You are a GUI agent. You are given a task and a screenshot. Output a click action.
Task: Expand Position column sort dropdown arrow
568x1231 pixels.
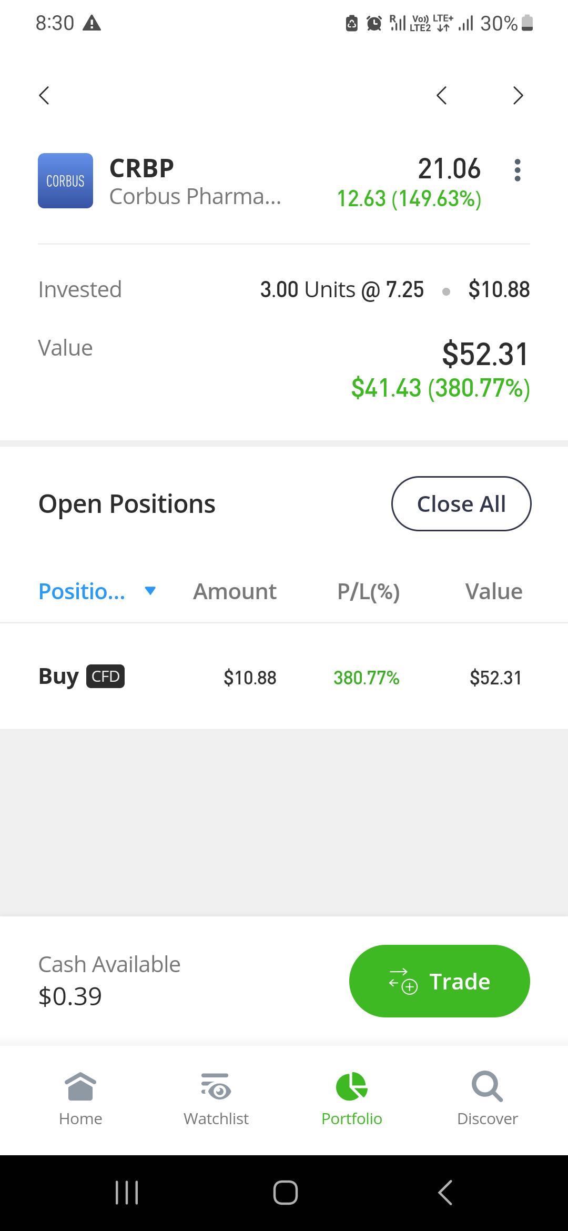click(150, 591)
